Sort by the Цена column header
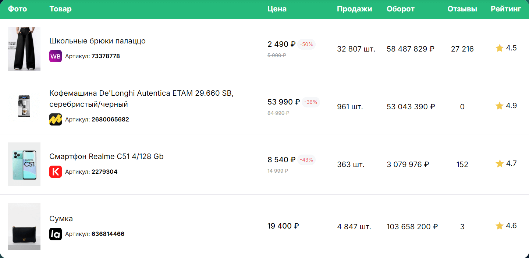This screenshot has width=529, height=258. (277, 9)
